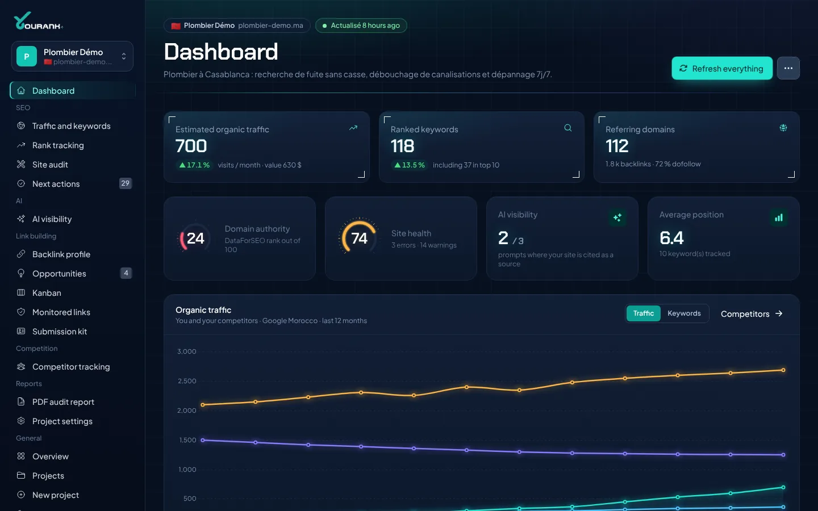The height and width of the screenshot is (511, 818).
Task: Click the sparkle icon on AI visibility card
Action: click(617, 217)
